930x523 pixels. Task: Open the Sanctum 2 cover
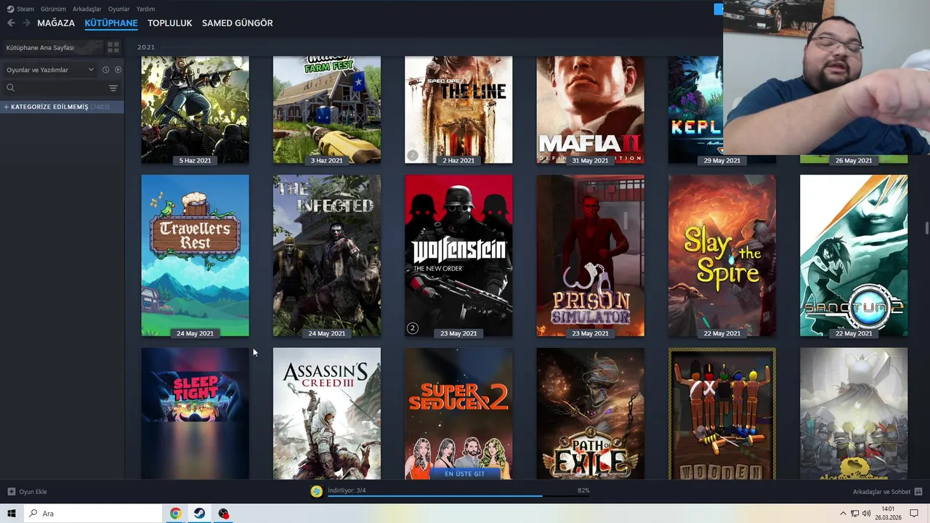pyautogui.click(x=854, y=256)
